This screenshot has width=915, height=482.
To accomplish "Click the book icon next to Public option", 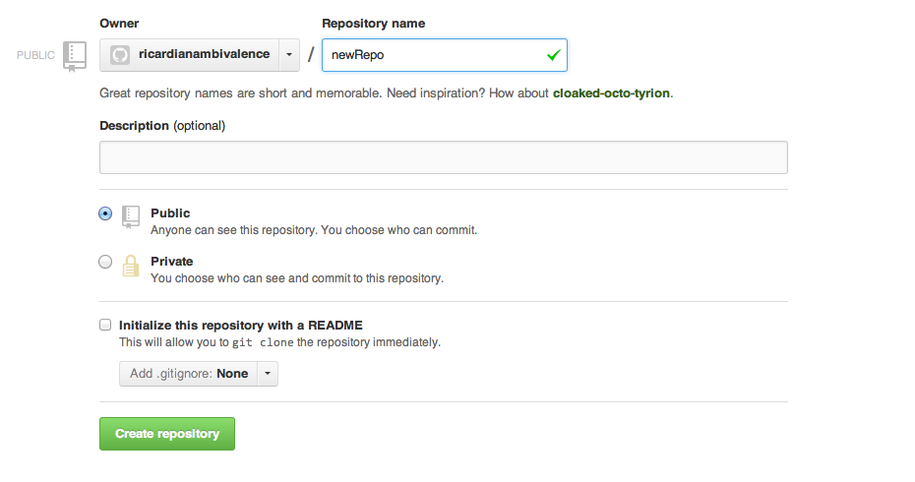I will tap(131, 217).
